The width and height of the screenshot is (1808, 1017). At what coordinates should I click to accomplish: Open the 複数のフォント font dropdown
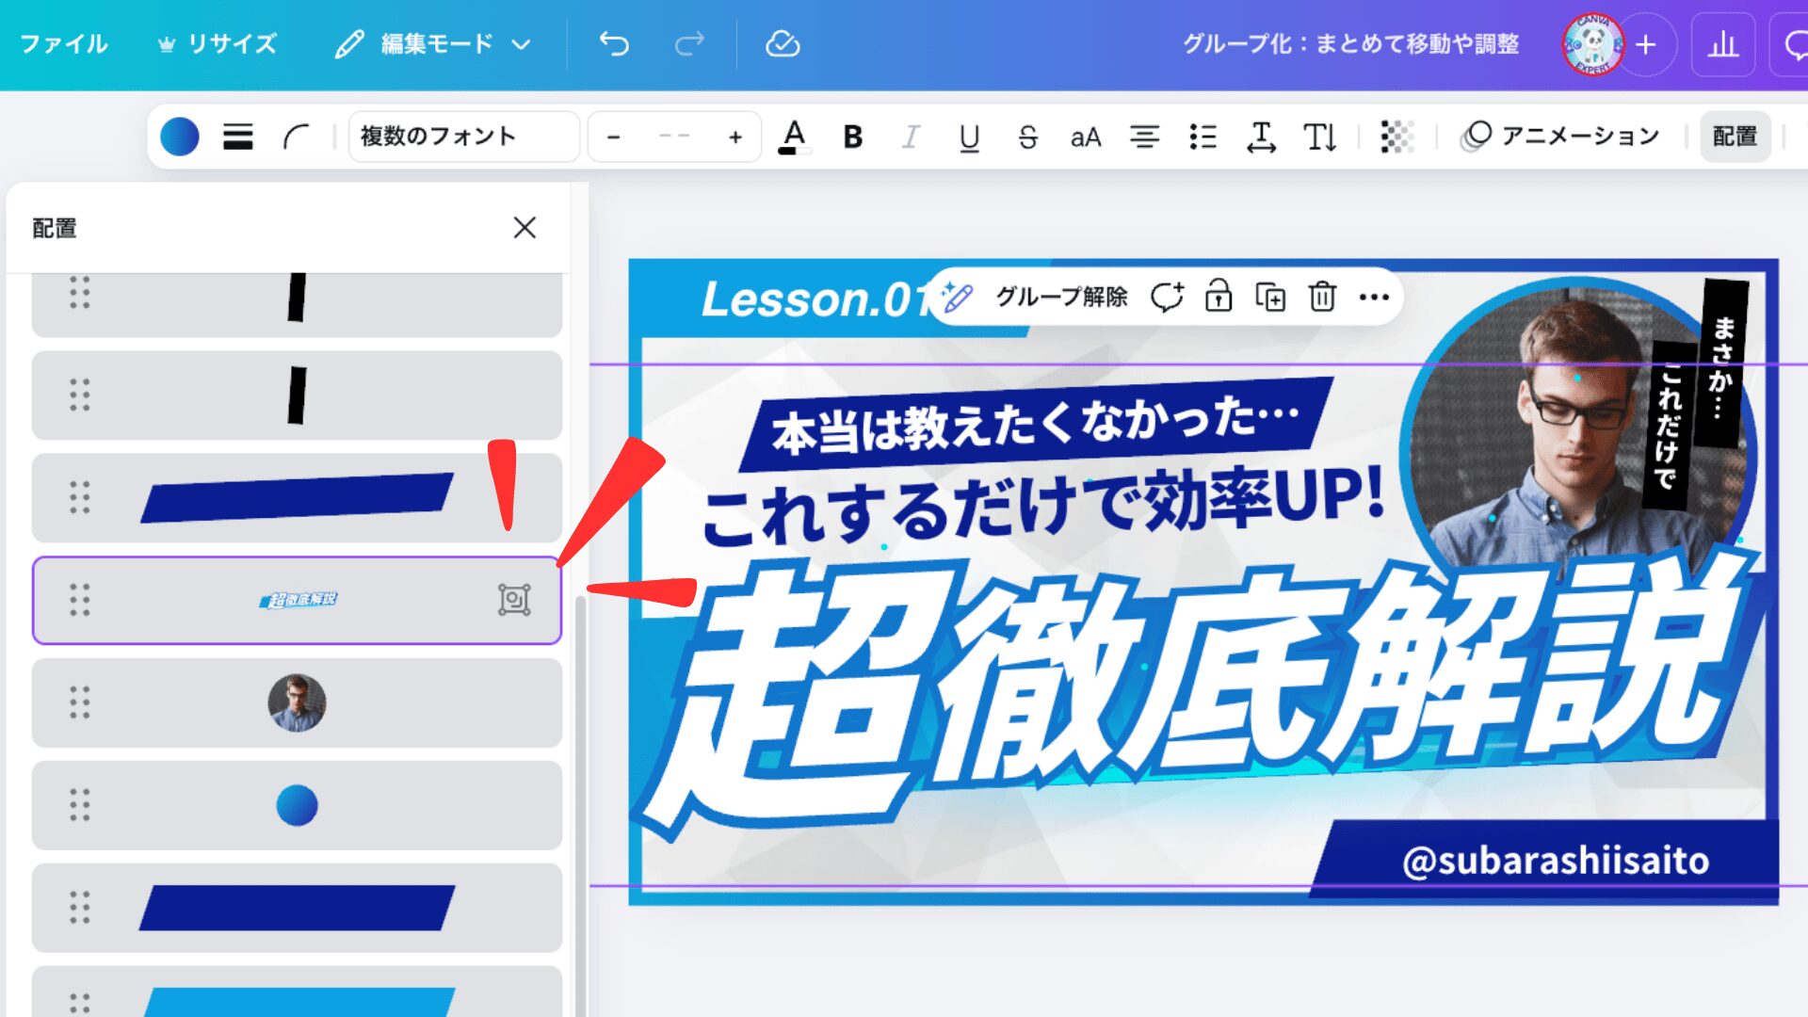click(x=463, y=137)
